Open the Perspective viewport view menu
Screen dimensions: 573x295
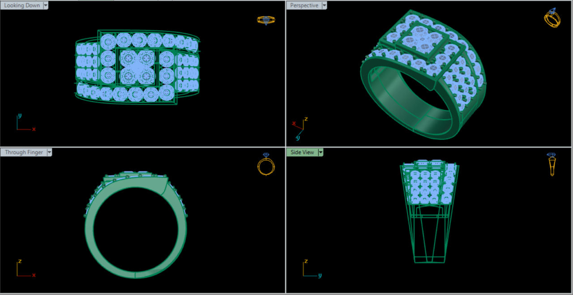pyautogui.click(x=323, y=5)
